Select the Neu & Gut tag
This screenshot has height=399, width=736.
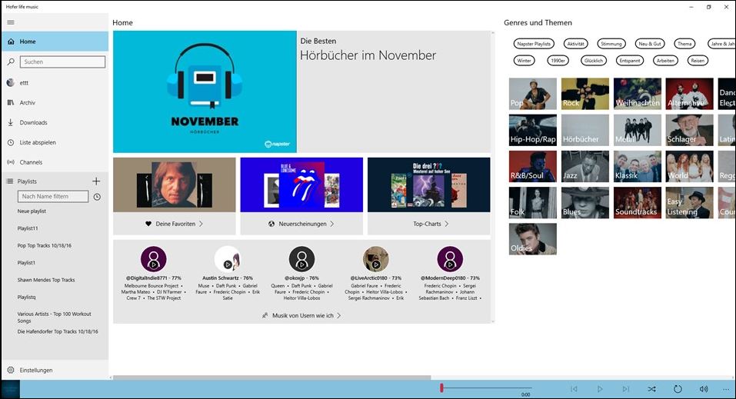(650, 44)
